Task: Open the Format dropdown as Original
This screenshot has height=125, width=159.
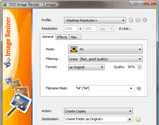Action: 86,67
